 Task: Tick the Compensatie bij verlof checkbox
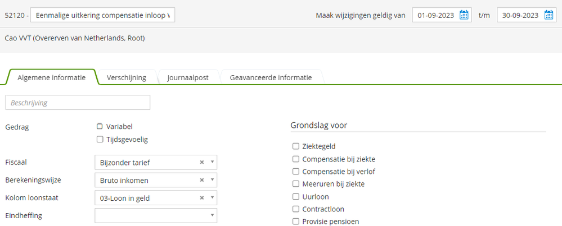296,172
